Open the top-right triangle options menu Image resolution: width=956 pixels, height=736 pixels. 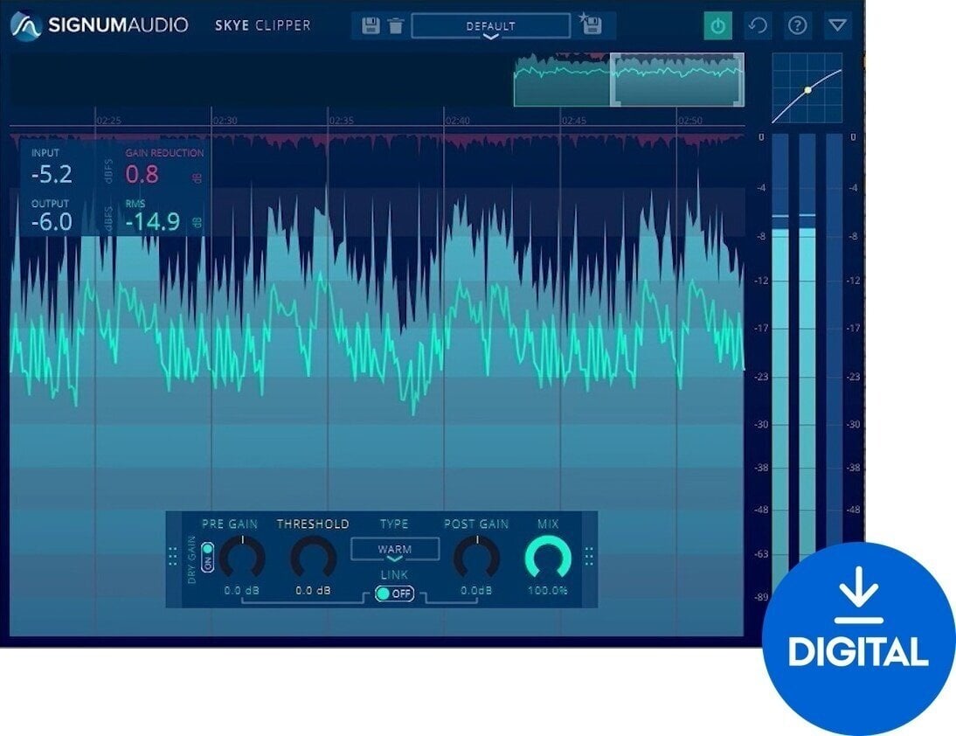point(838,25)
